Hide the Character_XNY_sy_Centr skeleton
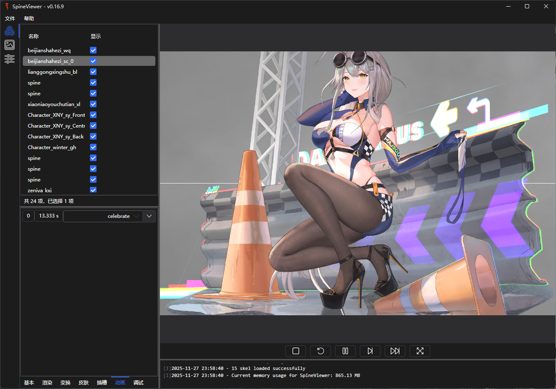 [x=93, y=126]
